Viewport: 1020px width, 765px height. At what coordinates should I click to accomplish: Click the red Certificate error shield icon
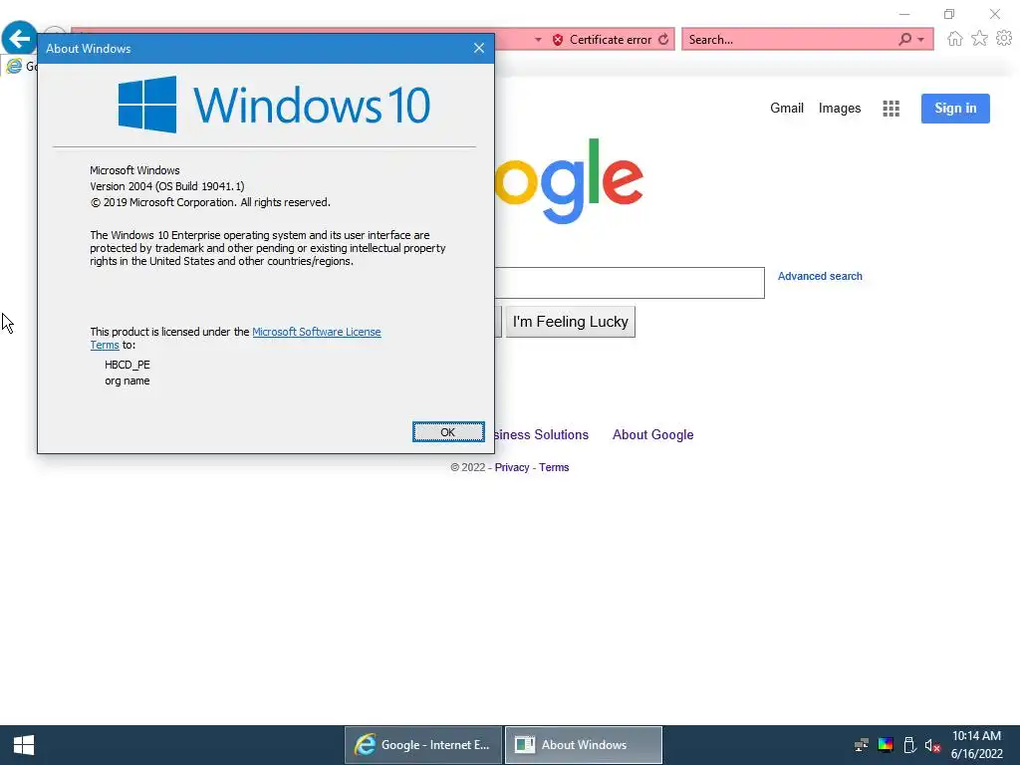tap(558, 40)
